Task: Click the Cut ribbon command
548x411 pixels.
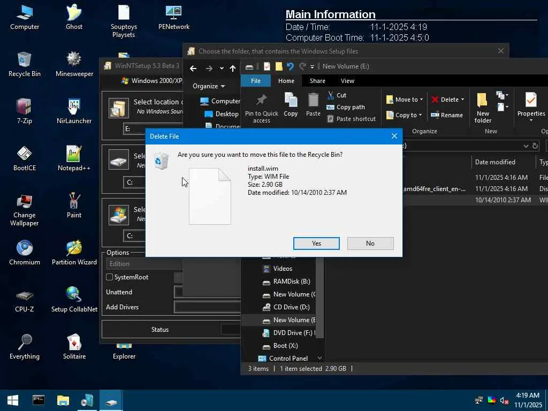Action: coord(337,95)
